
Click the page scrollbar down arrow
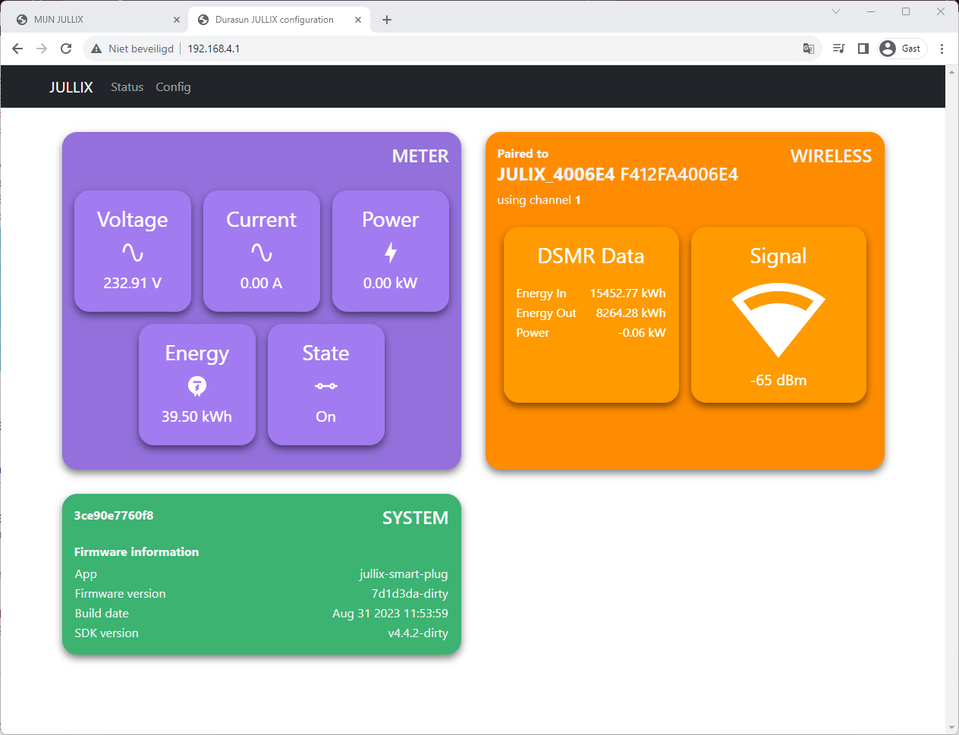952,728
